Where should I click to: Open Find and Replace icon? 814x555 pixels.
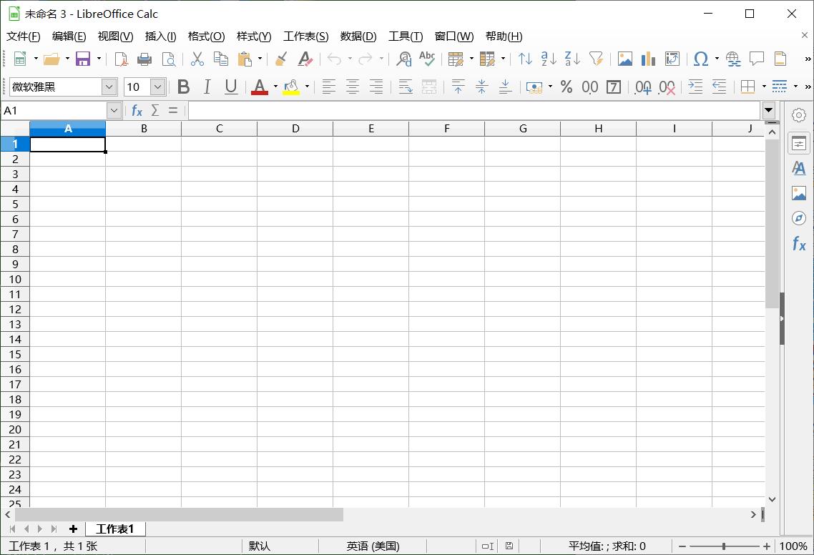point(403,59)
